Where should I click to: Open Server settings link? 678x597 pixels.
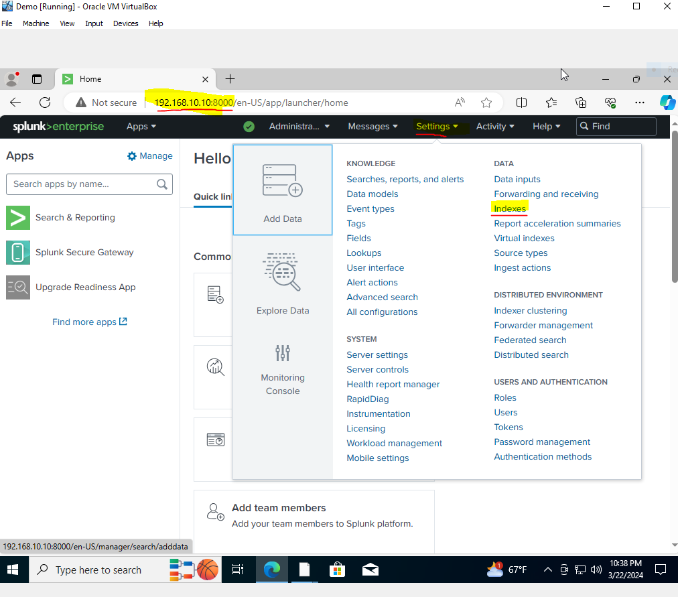(377, 355)
